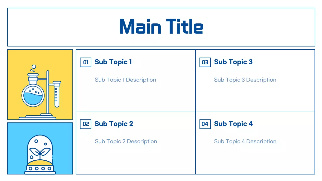The image size is (322, 181).
Task: Click the round flask with blue liquid
Action: coord(33,96)
